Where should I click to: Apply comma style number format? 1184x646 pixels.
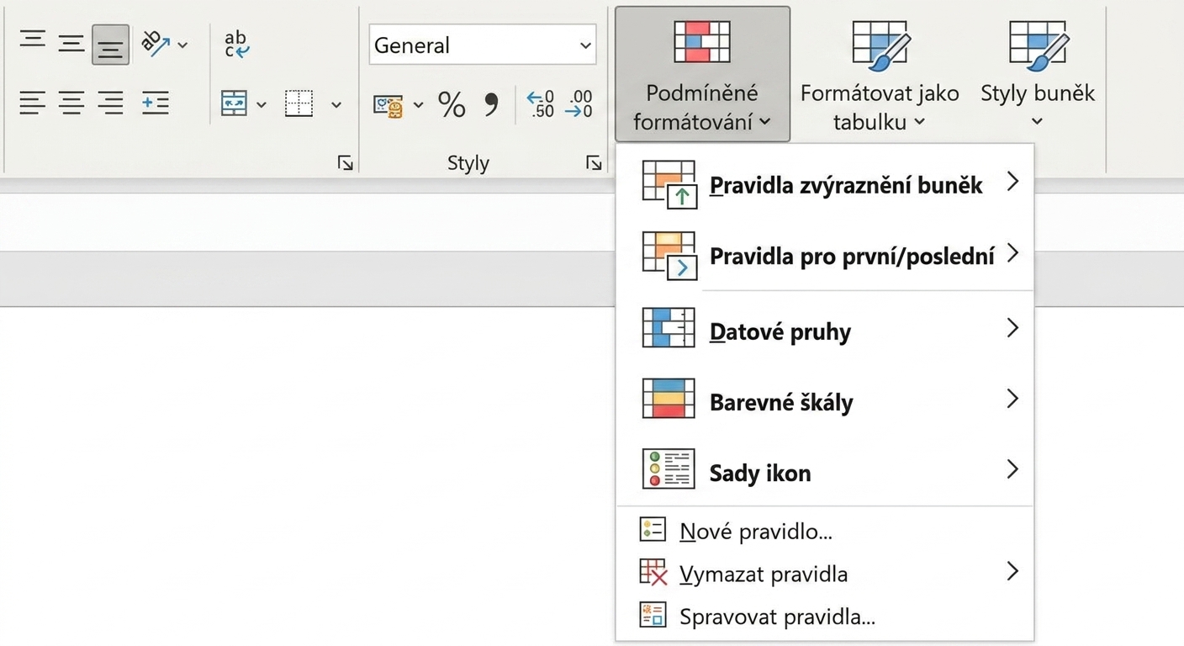[x=491, y=104]
